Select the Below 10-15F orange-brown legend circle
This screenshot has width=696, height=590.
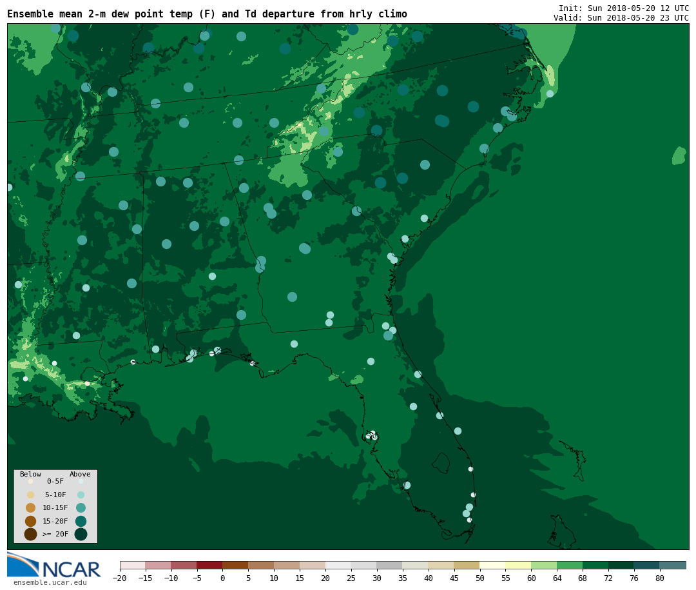pos(31,508)
